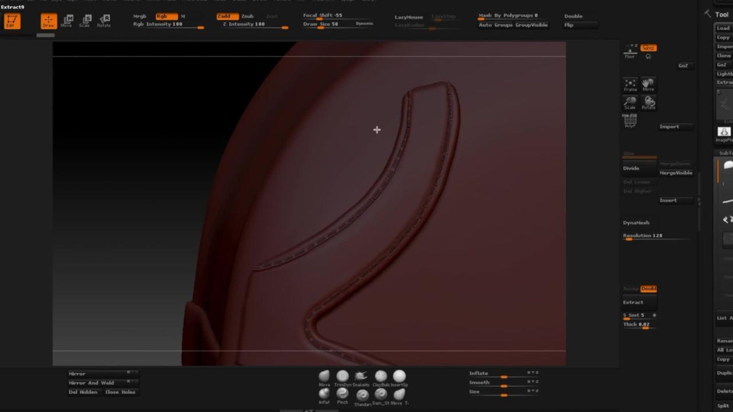
Task: Choose the SnakeHook brush
Action: pos(361,377)
